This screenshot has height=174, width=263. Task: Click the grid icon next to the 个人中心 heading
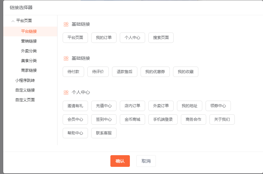(66, 93)
